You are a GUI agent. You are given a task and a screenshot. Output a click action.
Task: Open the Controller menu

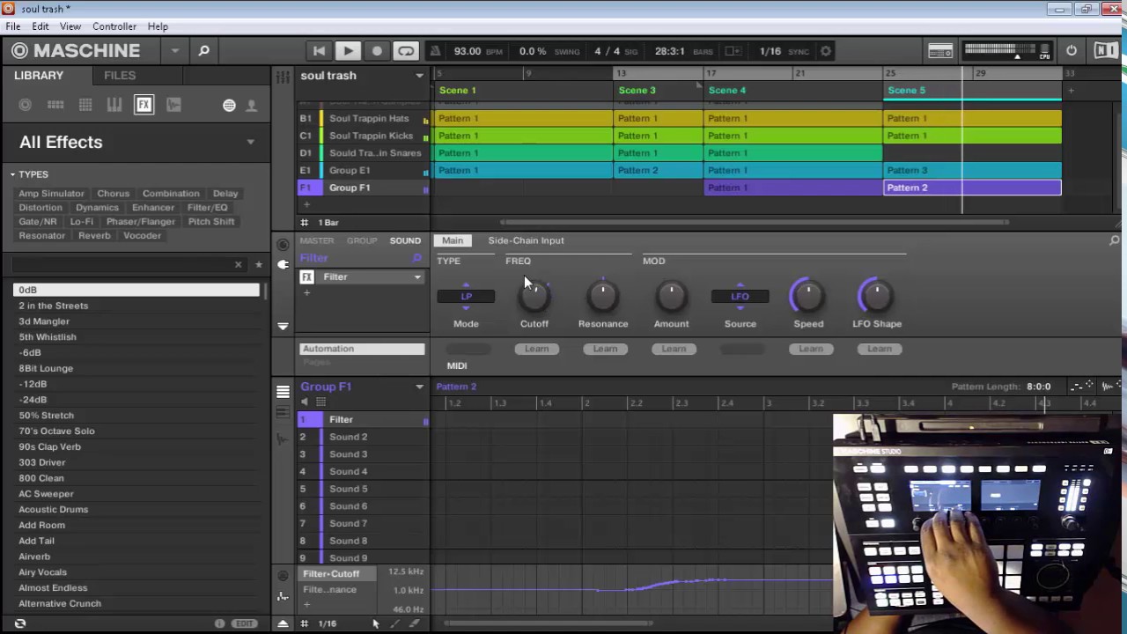tap(114, 26)
